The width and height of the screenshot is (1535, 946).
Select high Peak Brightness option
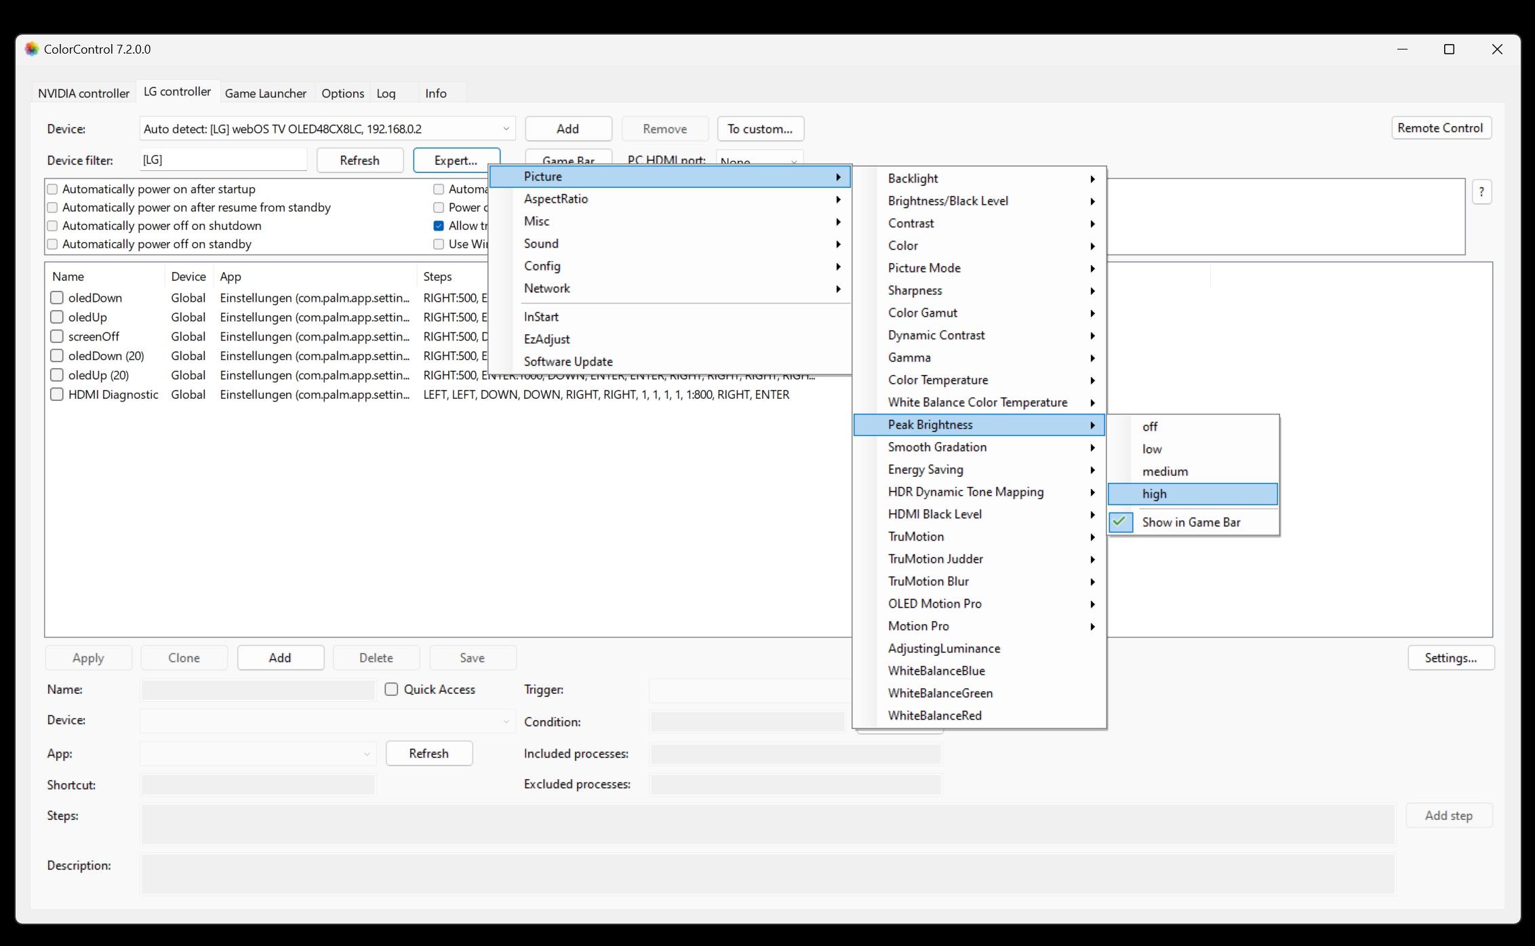[x=1193, y=494]
